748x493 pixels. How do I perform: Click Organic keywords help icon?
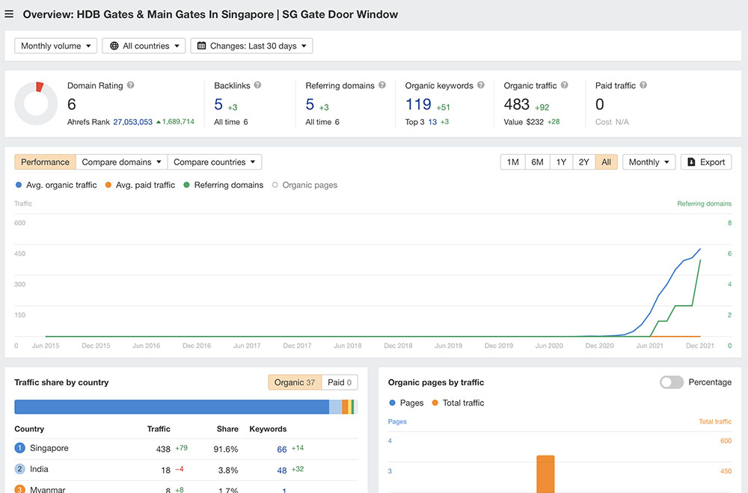coord(481,85)
